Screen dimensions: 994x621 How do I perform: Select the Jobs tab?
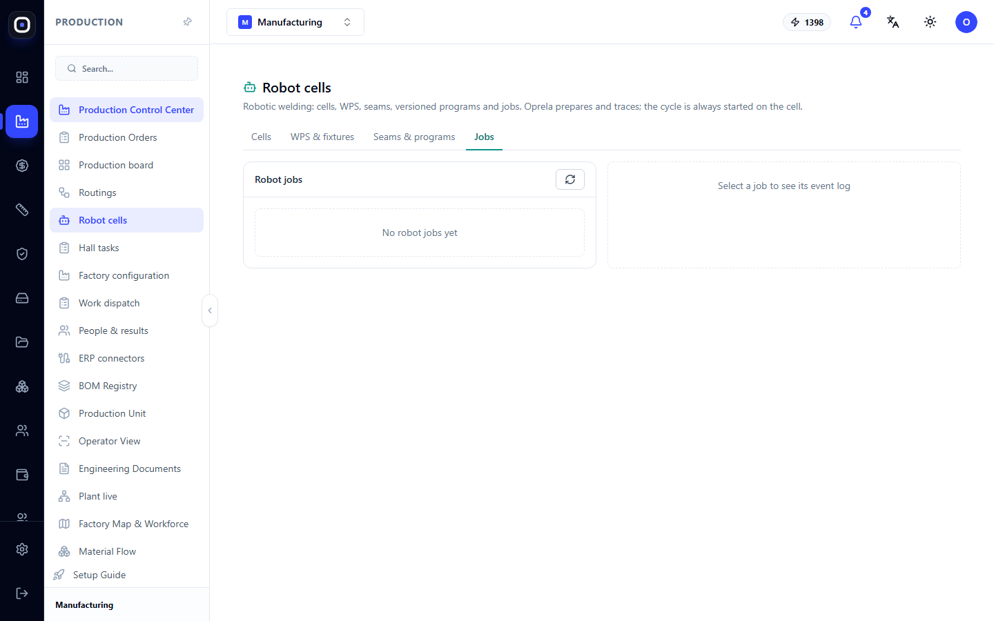click(484, 137)
